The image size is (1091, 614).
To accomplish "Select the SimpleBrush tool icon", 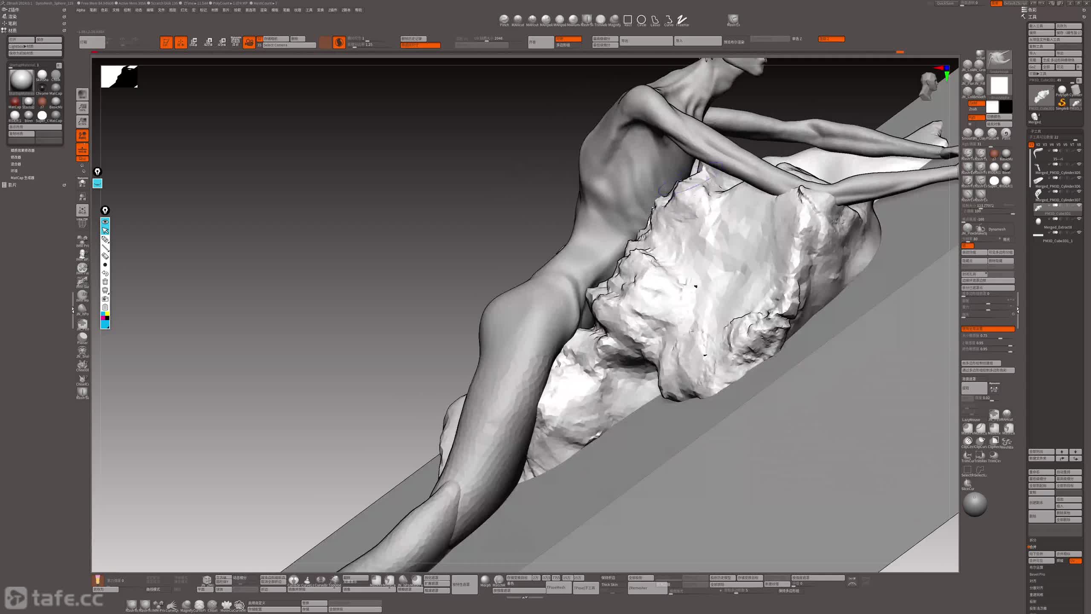I will 1062,103.
